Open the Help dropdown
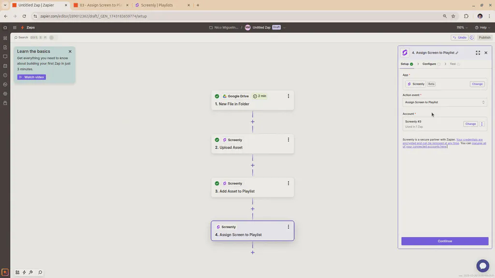Screen dimensions: 495x278 coord(481,28)
